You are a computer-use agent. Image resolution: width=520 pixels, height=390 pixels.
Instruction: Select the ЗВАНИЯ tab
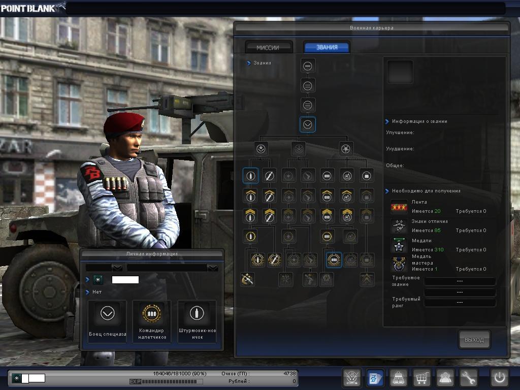tap(327, 47)
